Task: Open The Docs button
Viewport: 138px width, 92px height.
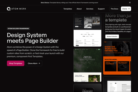Action: 114,9
